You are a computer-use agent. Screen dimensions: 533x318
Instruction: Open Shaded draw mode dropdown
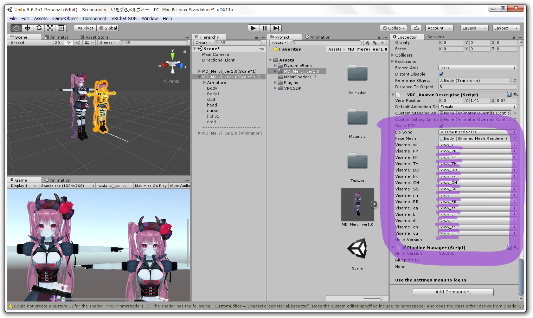[30, 43]
